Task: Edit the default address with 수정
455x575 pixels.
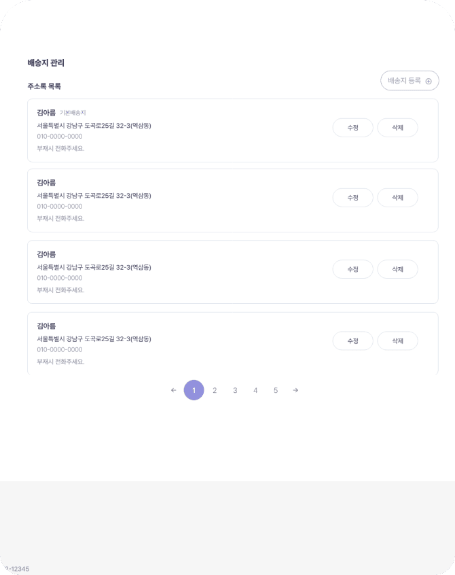Action: (x=352, y=128)
